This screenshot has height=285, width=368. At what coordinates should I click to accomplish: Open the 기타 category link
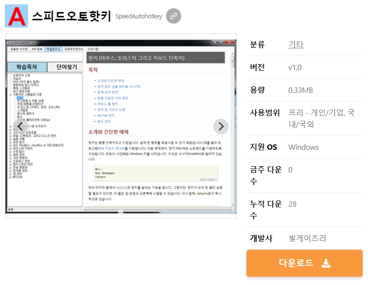[x=296, y=44]
